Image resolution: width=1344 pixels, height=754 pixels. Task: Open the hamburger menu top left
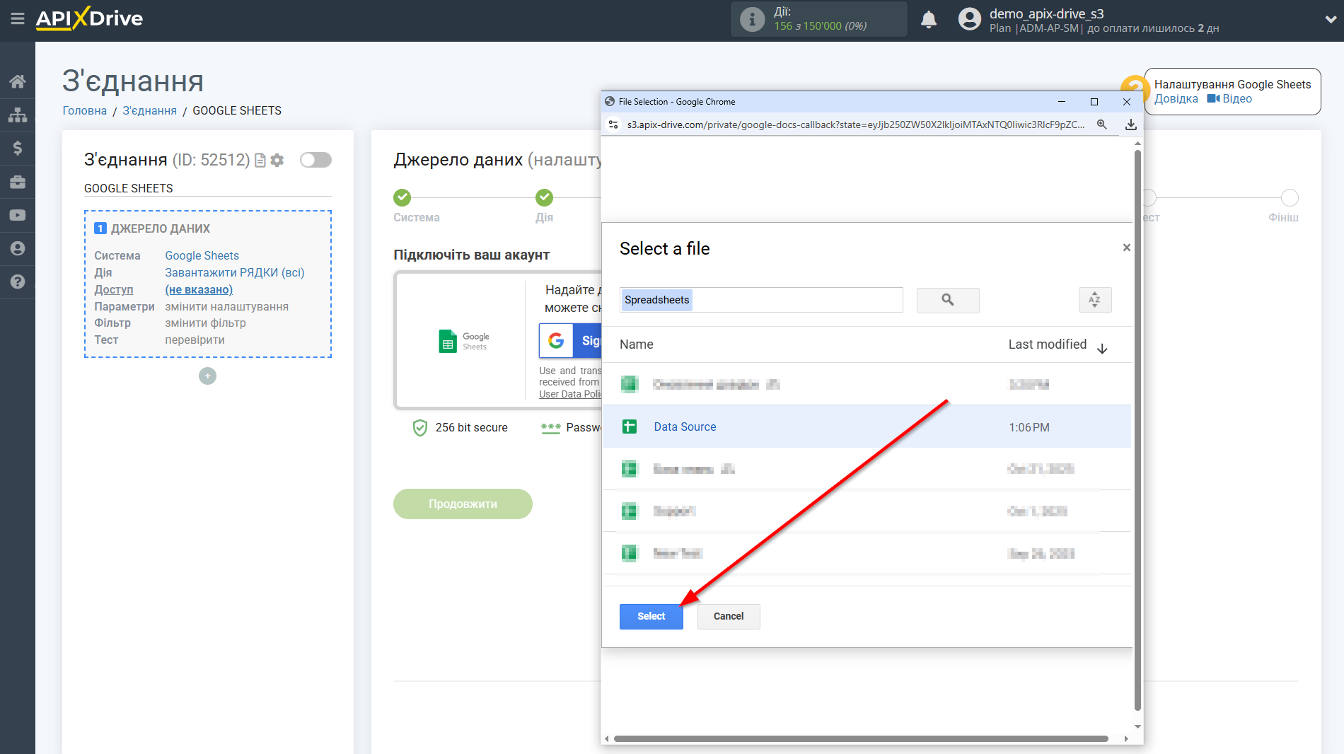click(x=18, y=20)
